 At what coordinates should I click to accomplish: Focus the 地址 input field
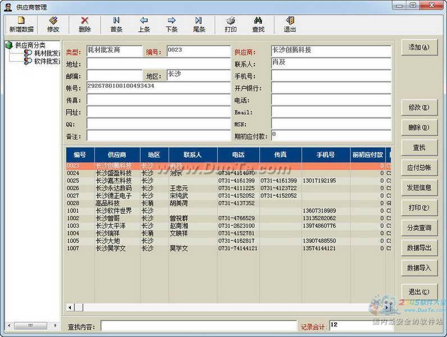point(158,63)
